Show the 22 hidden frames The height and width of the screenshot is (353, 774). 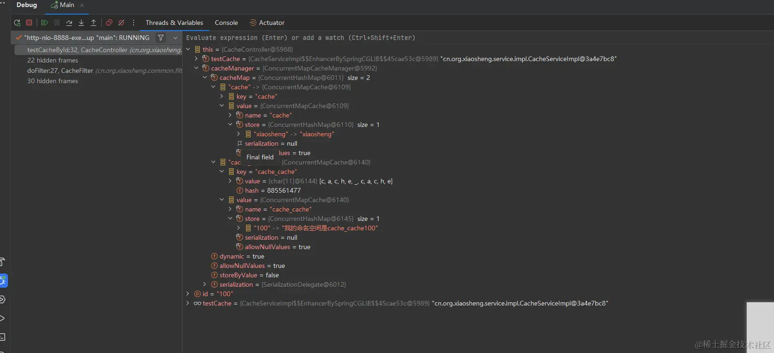coord(53,60)
